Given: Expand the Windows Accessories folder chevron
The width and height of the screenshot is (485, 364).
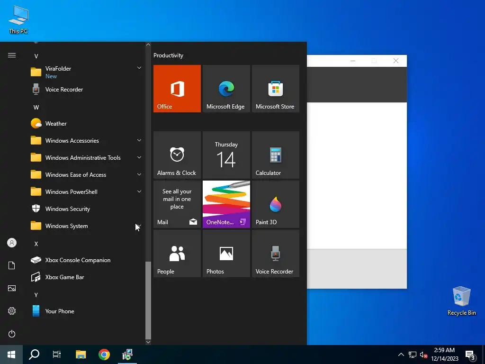Looking at the screenshot, I should [x=139, y=140].
